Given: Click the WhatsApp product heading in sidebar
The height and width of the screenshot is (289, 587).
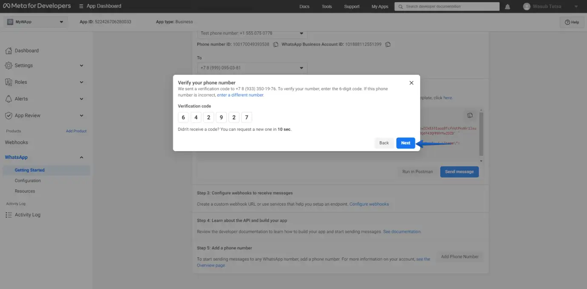Looking at the screenshot, I should tap(16, 157).
